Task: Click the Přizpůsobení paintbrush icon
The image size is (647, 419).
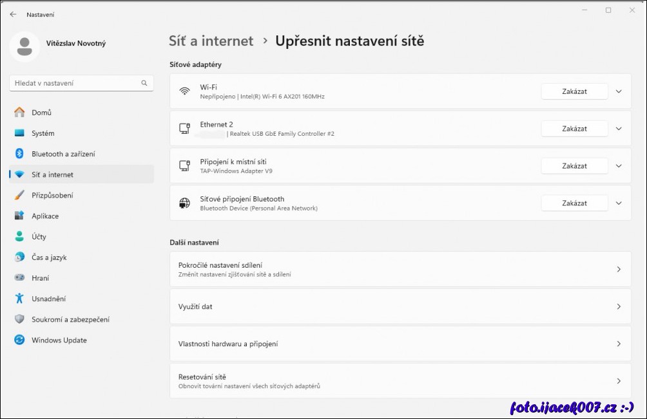Action: pyautogui.click(x=19, y=195)
